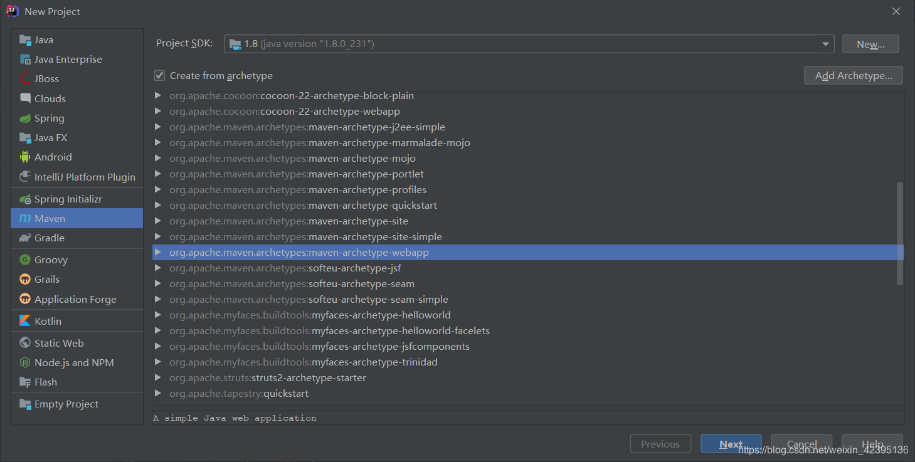Expand the maven-archetype-mojo node

pyautogui.click(x=158, y=159)
